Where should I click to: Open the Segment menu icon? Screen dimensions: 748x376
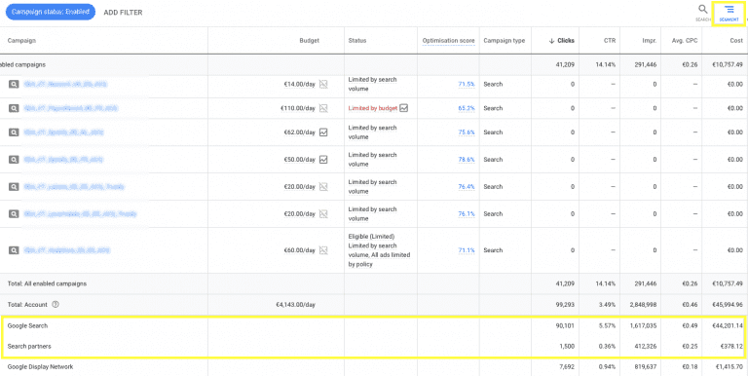click(x=729, y=9)
